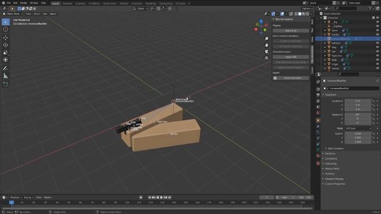381x214 pixels.
Task: Open Texture properties tab icon
Action: tap(318, 163)
